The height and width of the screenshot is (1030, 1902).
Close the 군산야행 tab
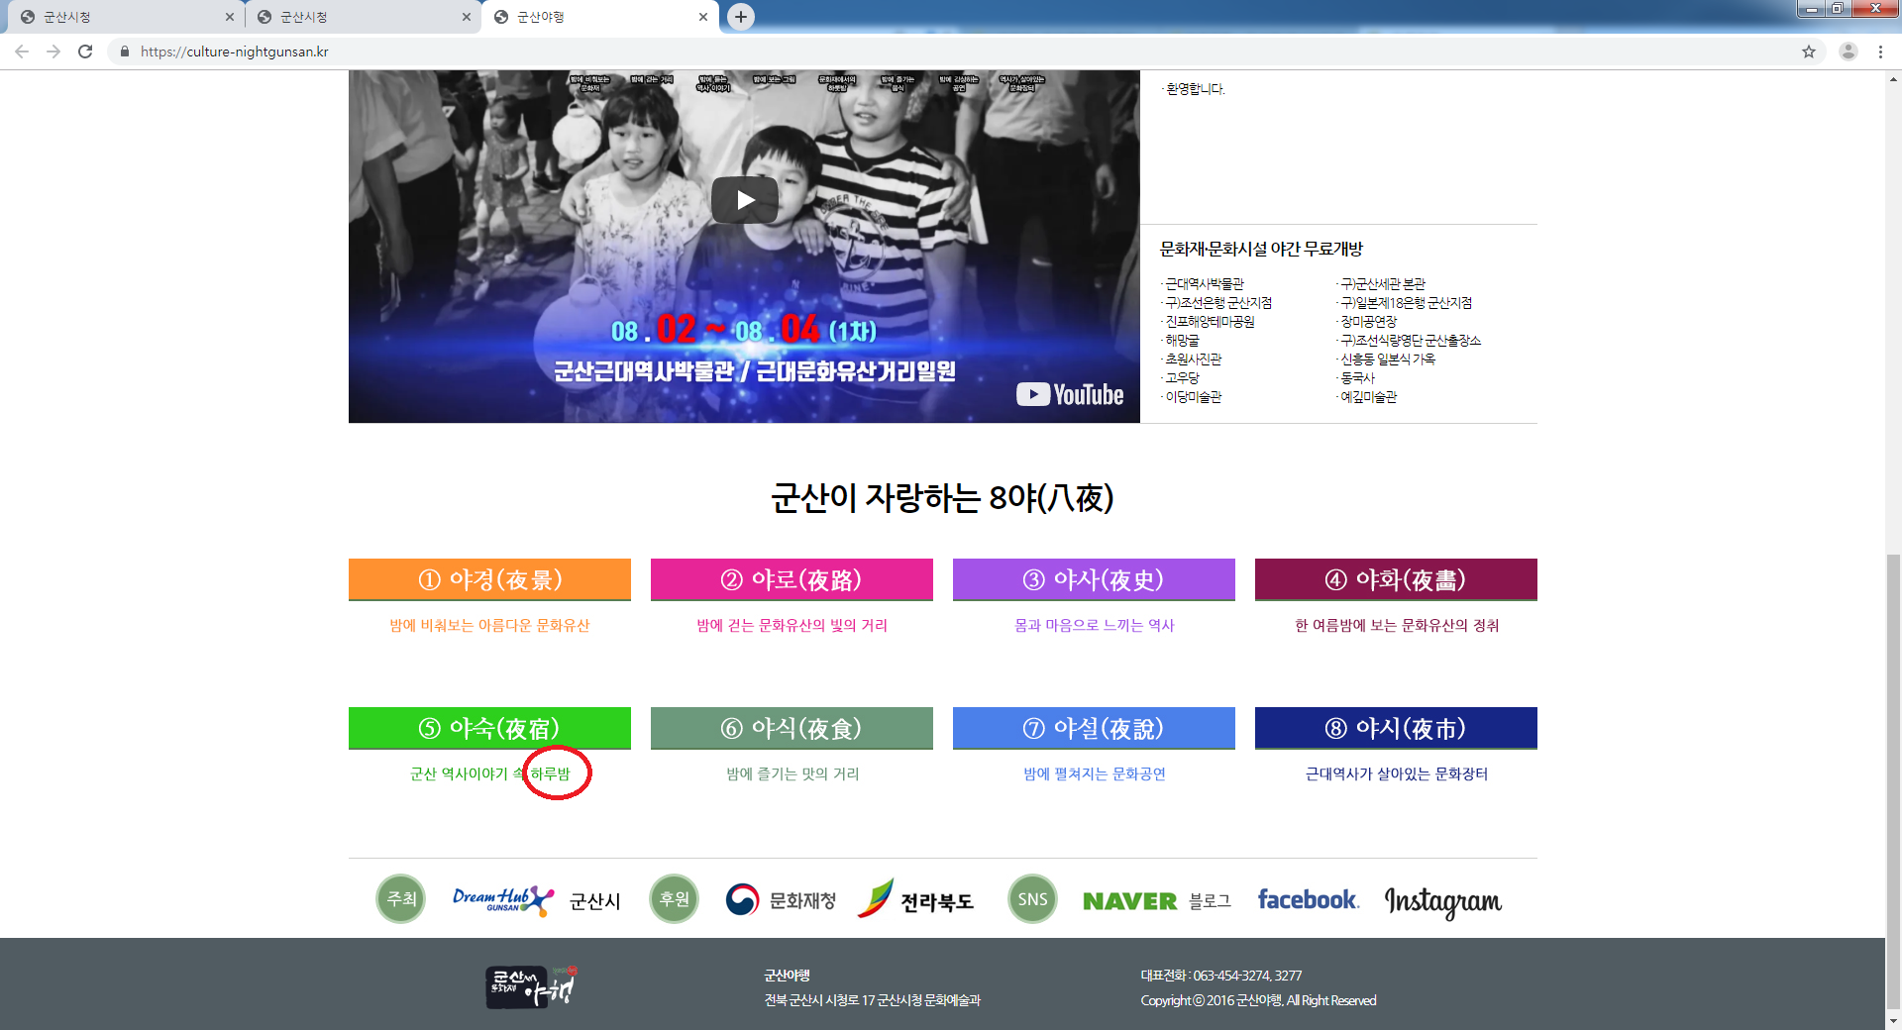click(x=703, y=17)
